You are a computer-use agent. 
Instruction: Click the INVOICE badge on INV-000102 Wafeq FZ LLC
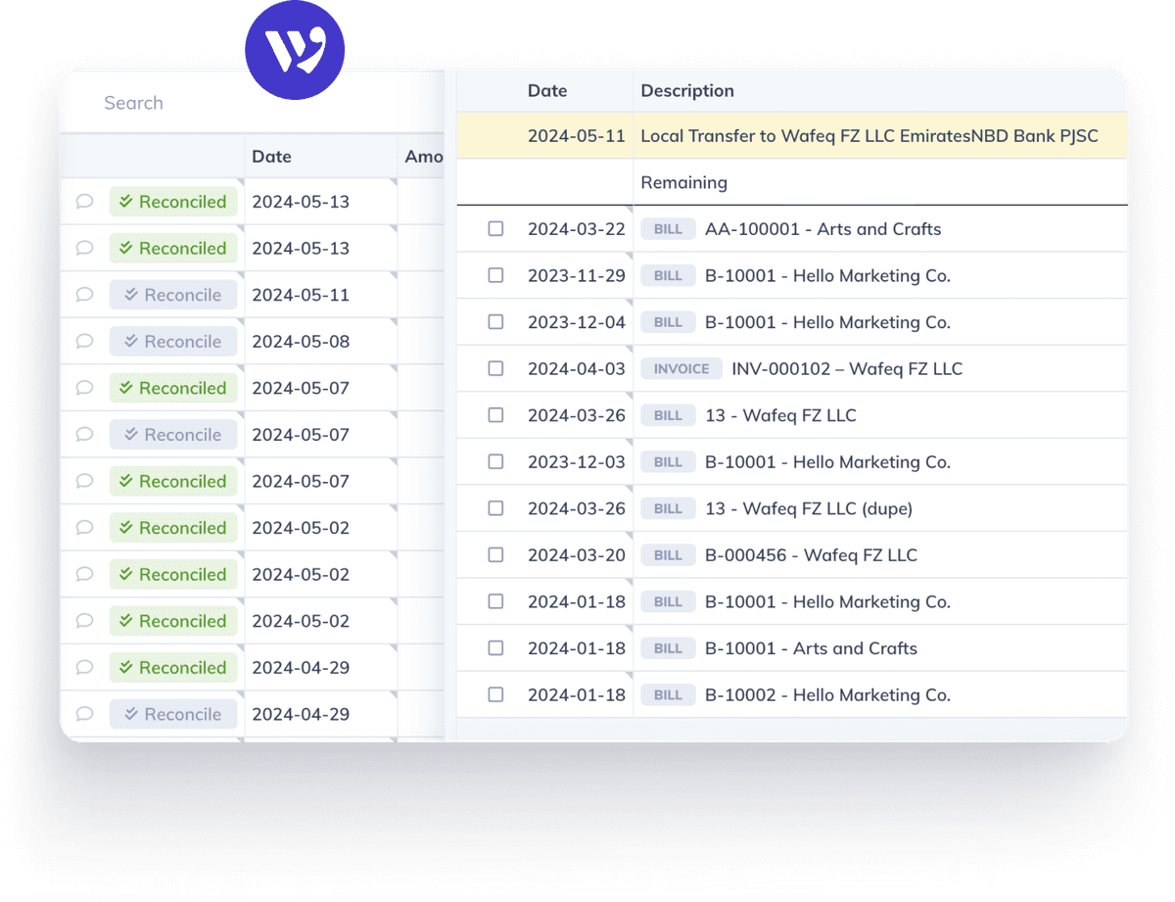click(681, 368)
